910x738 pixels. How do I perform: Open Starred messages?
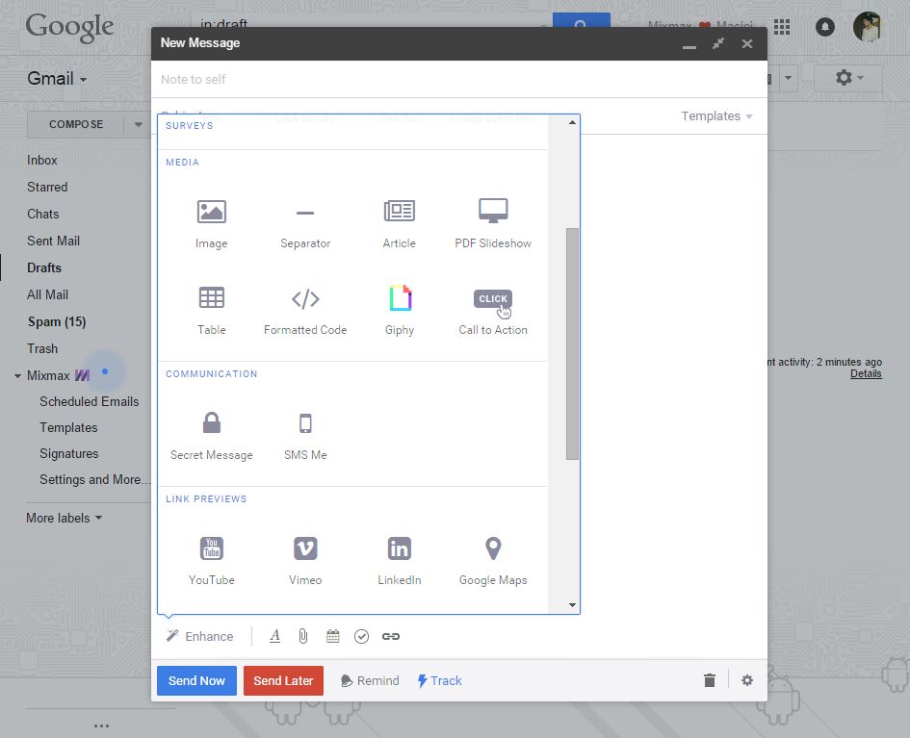tap(47, 187)
